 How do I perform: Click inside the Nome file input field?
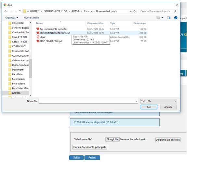(88, 101)
